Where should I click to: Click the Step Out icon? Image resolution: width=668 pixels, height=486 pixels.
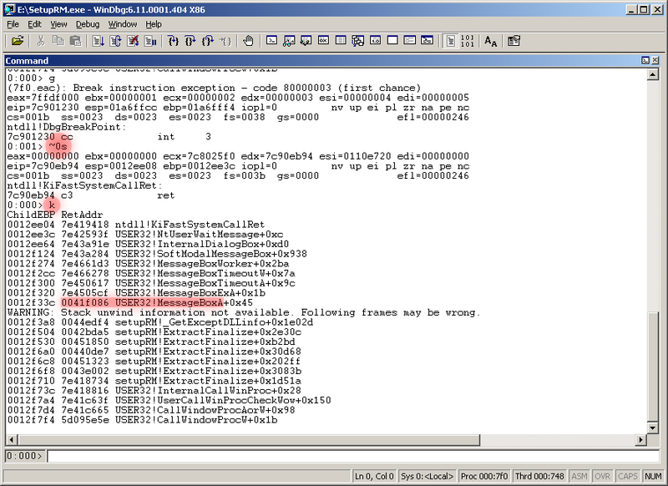pos(208,41)
